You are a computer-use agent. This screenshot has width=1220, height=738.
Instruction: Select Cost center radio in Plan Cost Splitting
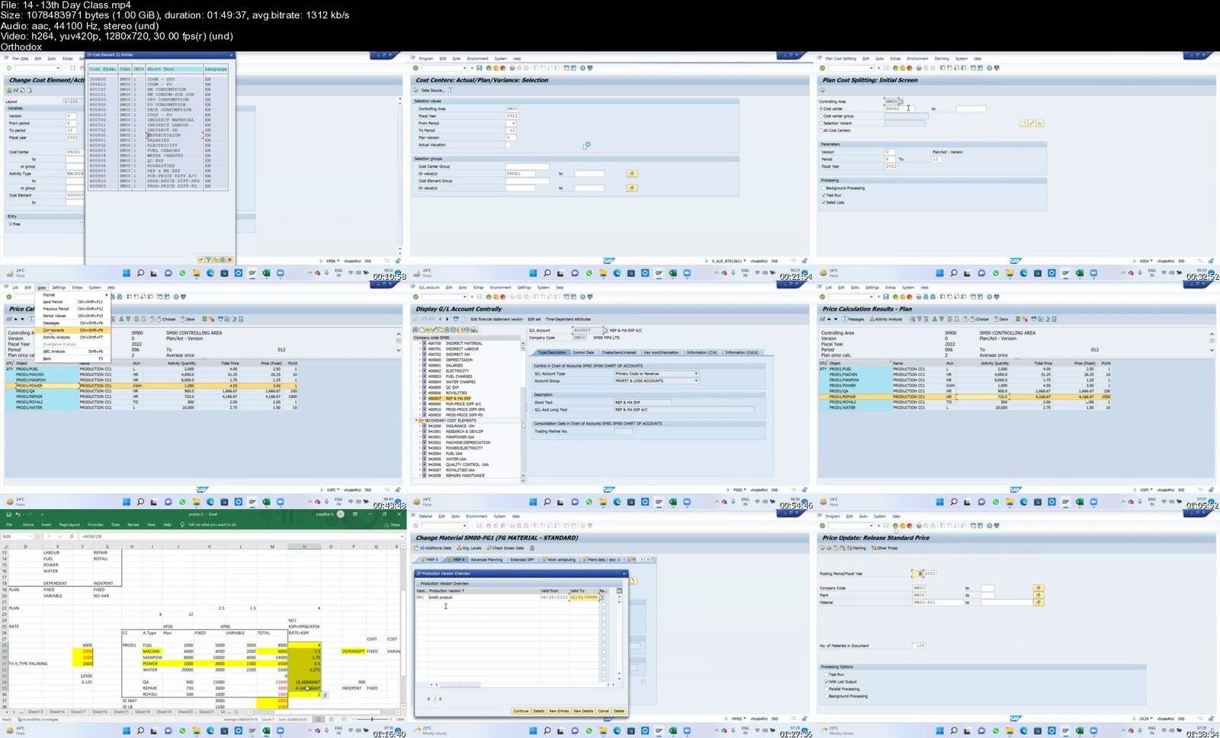tap(821, 109)
